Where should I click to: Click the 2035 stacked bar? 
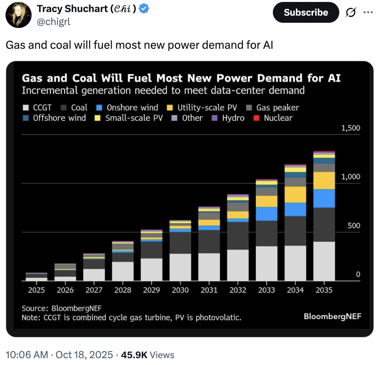coord(324,216)
